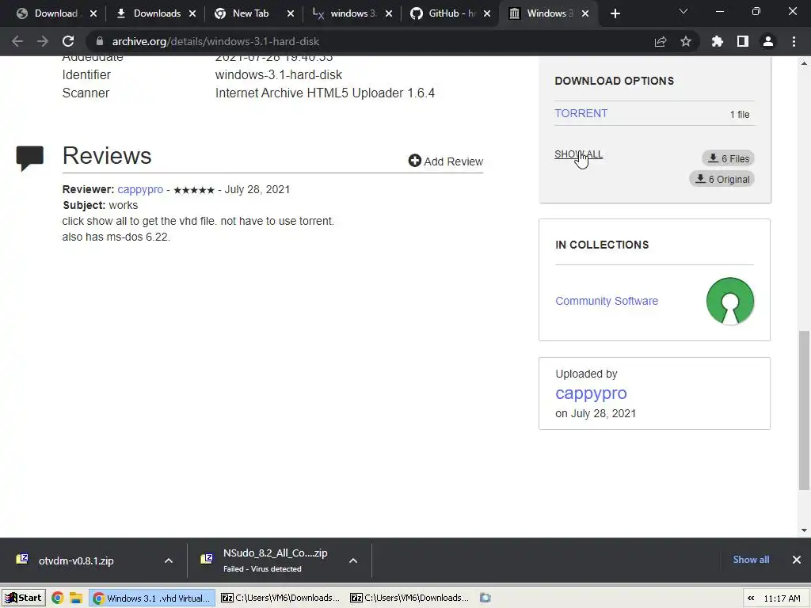
Task: Expand hidden system tray icons
Action: [x=751, y=598]
